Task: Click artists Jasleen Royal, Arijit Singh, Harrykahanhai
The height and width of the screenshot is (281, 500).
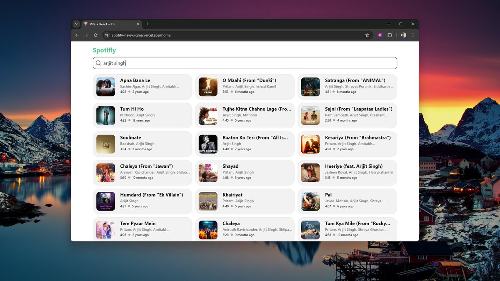Action: 359,172
